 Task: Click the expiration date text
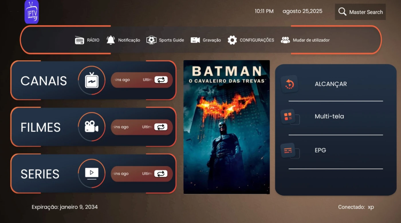coord(65,207)
